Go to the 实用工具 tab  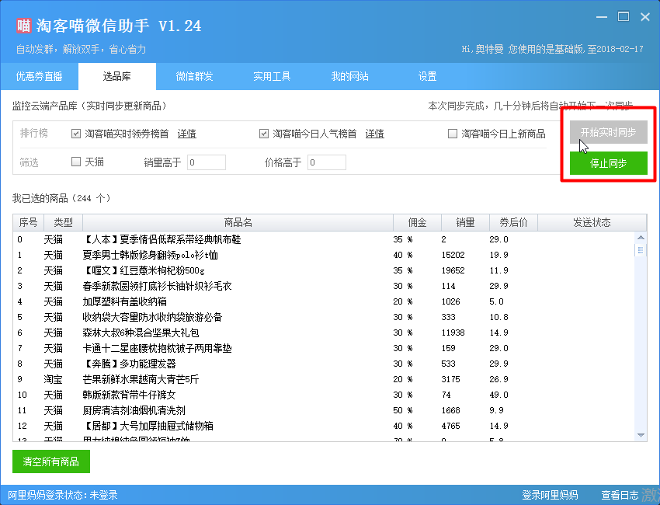tap(272, 76)
